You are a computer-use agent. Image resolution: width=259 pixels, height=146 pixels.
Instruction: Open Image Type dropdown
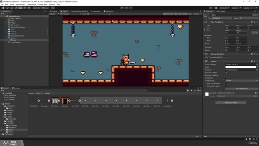(242, 81)
